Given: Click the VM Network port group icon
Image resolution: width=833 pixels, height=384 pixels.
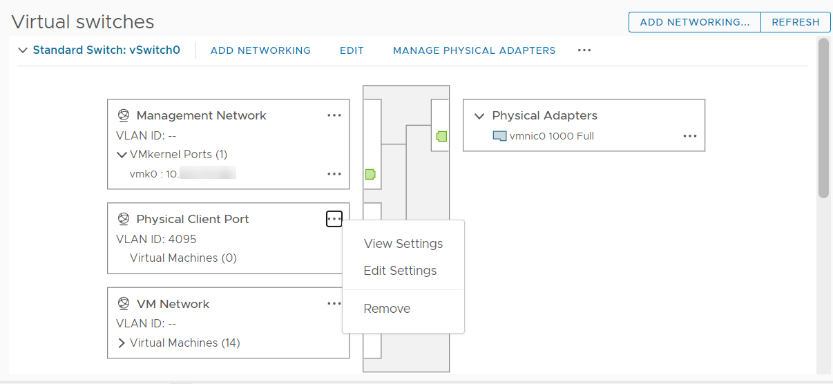Looking at the screenshot, I should pos(124,304).
